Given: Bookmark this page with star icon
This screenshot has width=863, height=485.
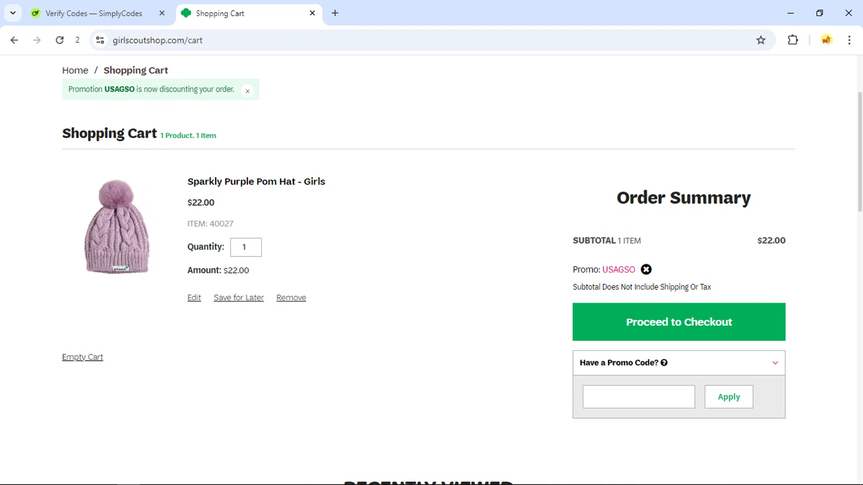Looking at the screenshot, I should [x=761, y=40].
